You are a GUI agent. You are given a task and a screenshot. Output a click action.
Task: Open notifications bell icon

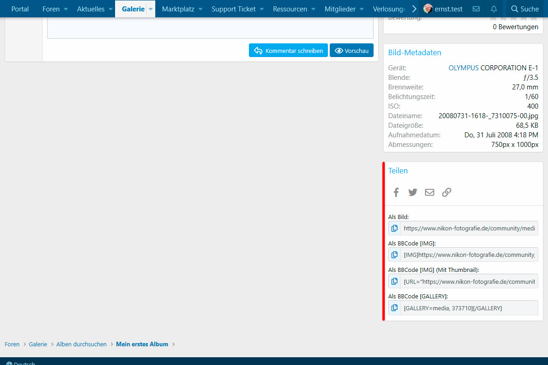click(x=494, y=9)
